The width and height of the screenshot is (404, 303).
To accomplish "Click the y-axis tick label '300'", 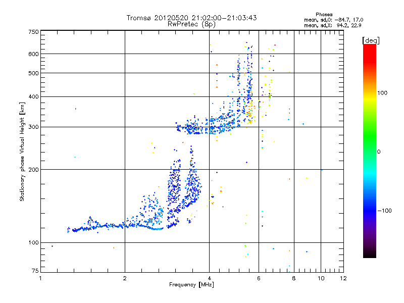I will (33, 127).
